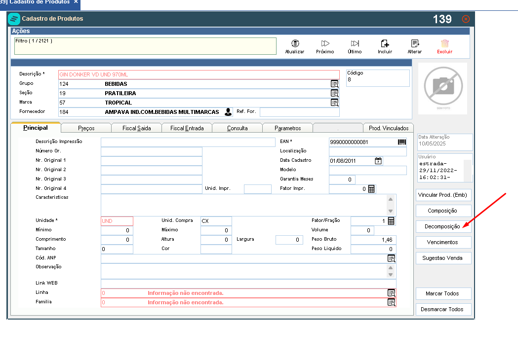Click the Localização field
Viewport: 518px width, 360px height.
[368, 151]
